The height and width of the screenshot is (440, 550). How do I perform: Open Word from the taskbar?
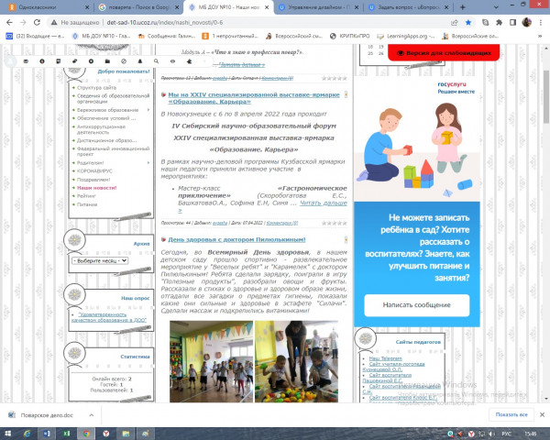[x=47, y=434]
